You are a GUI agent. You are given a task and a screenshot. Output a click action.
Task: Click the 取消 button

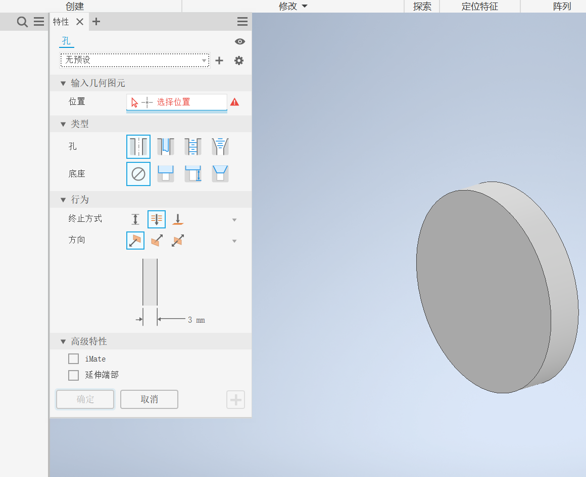pos(149,399)
